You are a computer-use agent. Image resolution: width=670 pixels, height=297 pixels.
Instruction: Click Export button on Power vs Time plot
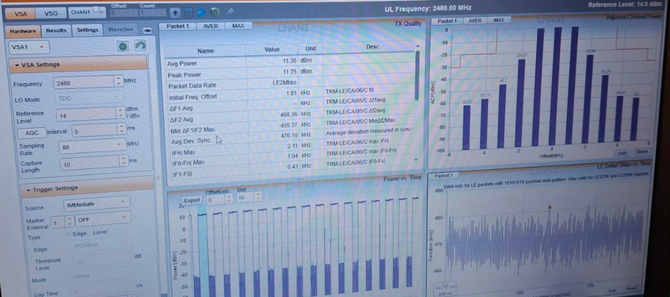coord(192,201)
